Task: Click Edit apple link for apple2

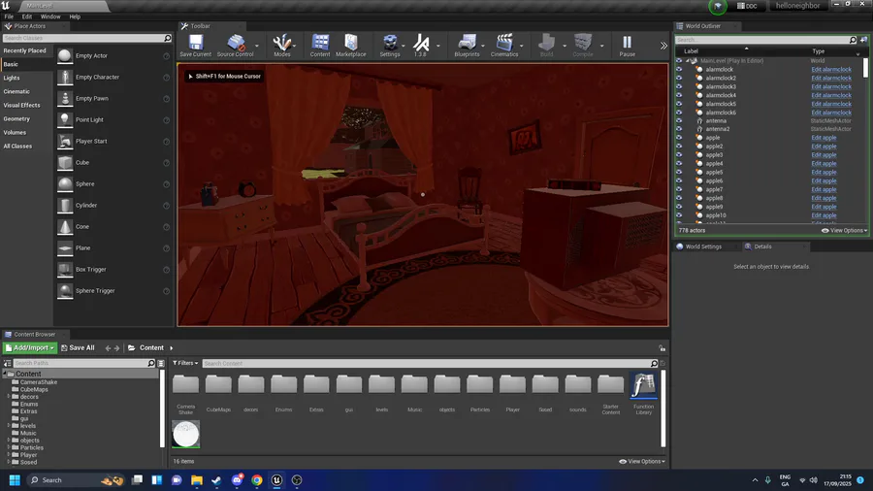Action: tap(824, 147)
